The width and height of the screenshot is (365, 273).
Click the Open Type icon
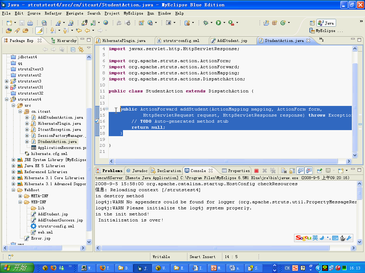(x=9, y=31)
